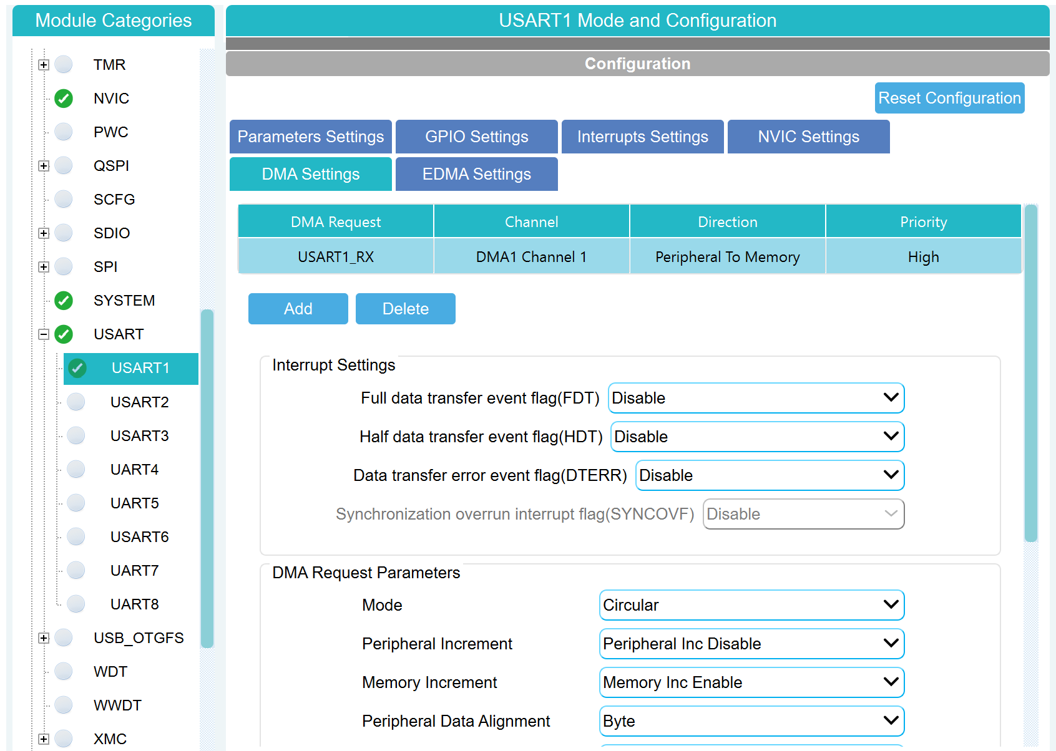Open the DMA Mode dropdown showing Circular

click(752, 605)
